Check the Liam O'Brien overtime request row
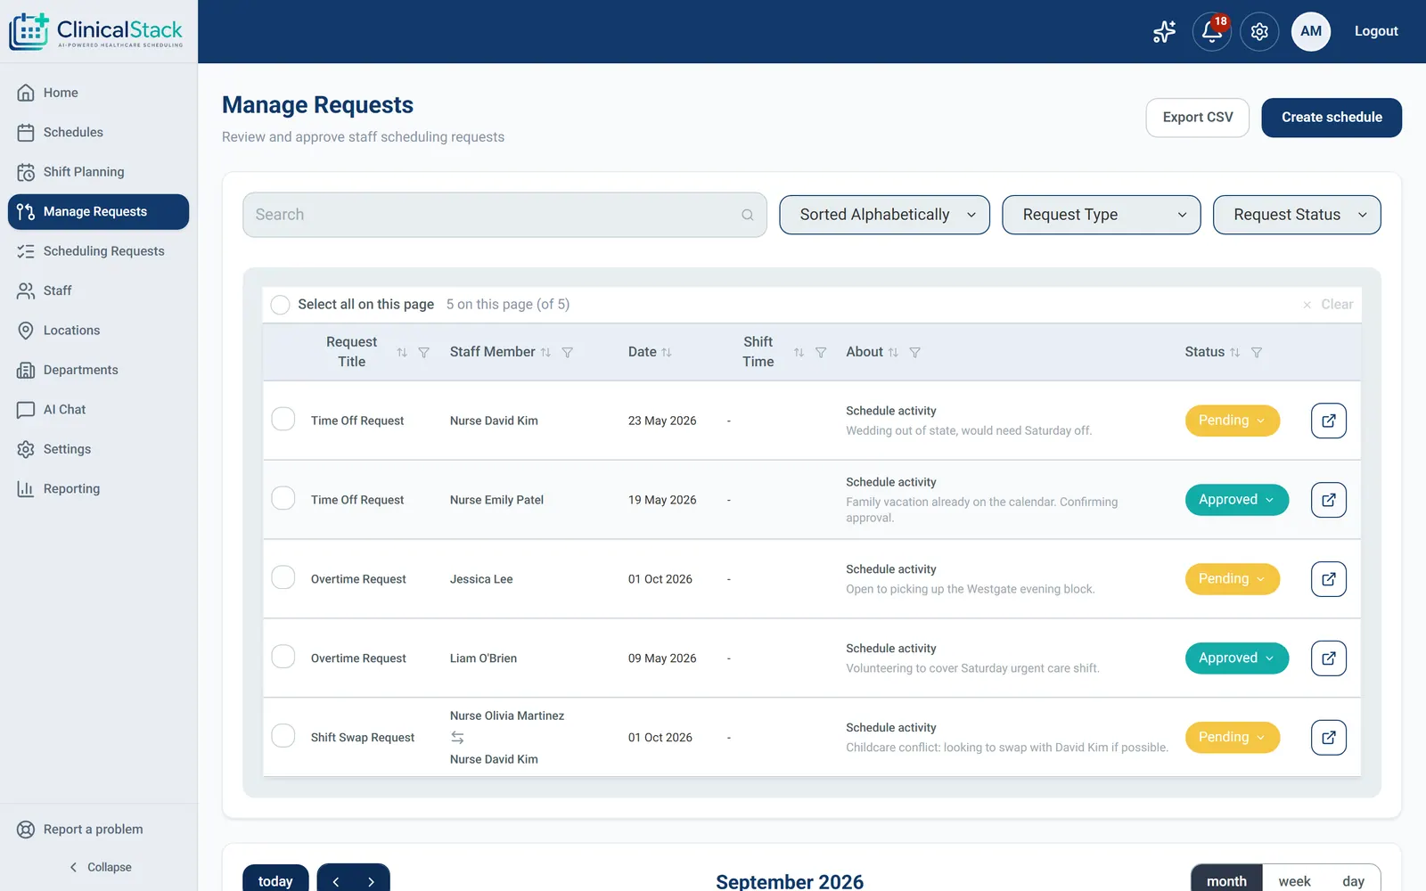 tap(283, 657)
